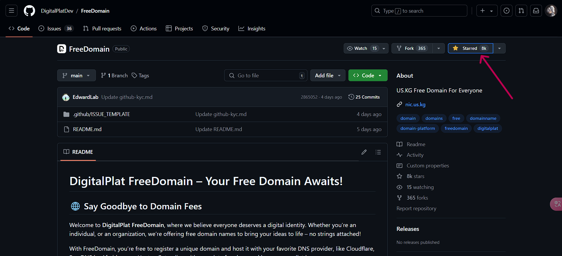Expand the Create new dropdown caret
Image resolution: width=562 pixels, height=256 pixels.
(491, 11)
